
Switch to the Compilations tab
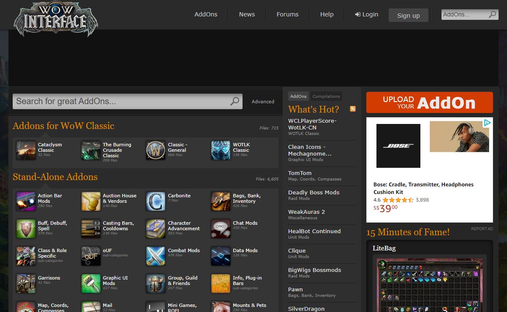pos(326,96)
